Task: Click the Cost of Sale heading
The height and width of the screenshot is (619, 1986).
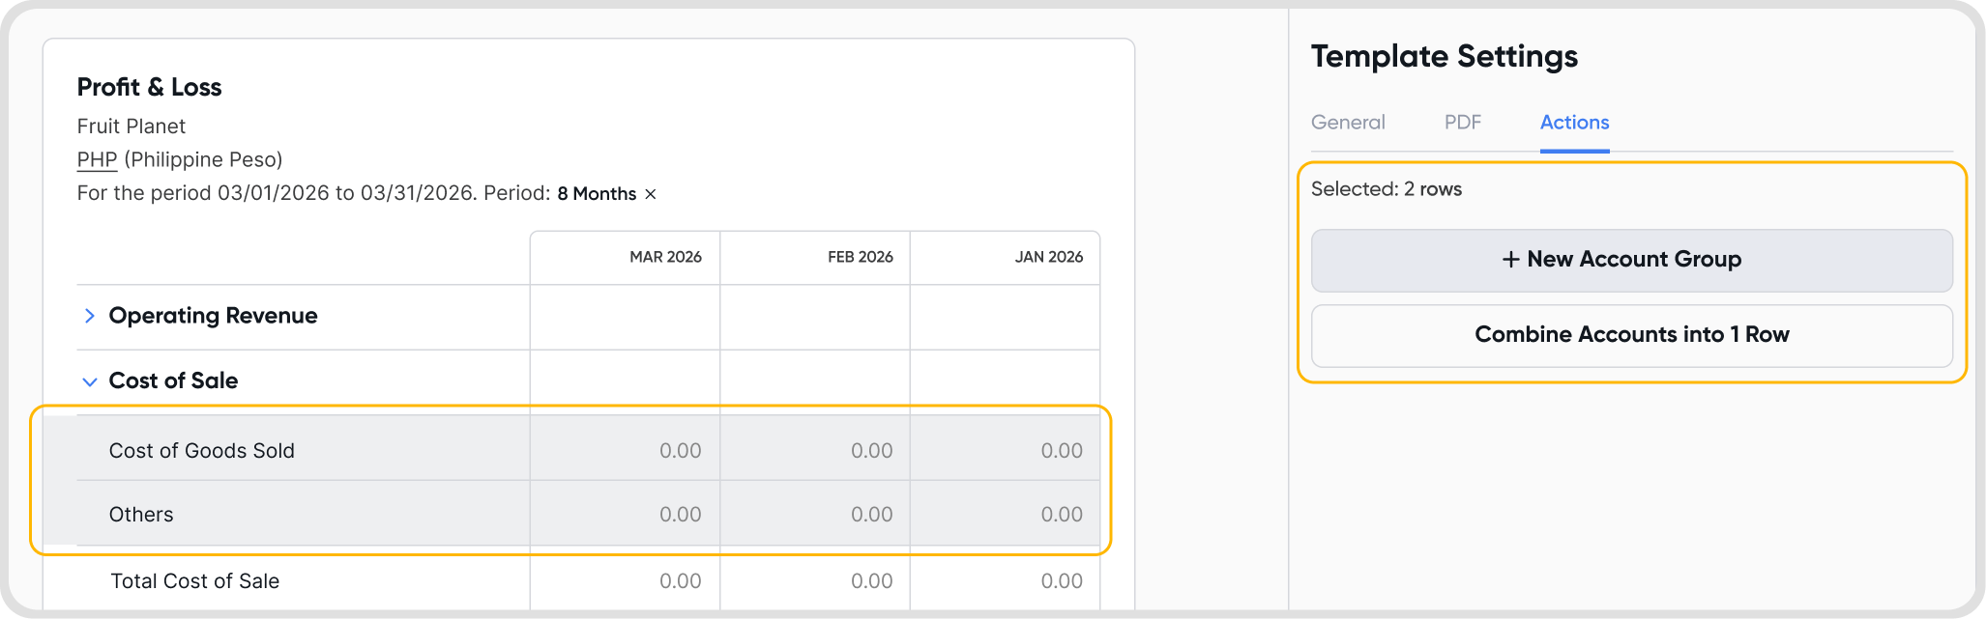Action: [x=173, y=381]
